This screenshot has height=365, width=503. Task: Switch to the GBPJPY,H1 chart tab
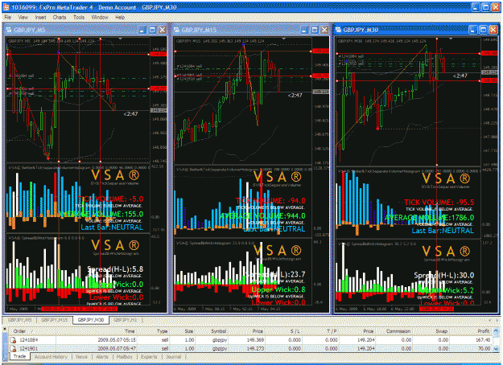pos(125,320)
